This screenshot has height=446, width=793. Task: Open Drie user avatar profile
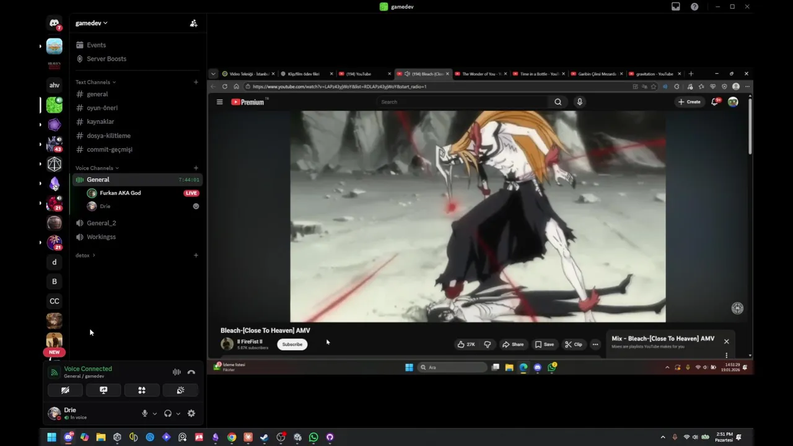coord(55,413)
